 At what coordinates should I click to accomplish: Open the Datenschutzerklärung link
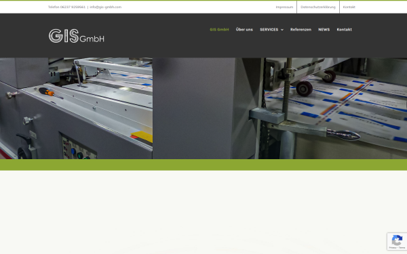[318, 7]
